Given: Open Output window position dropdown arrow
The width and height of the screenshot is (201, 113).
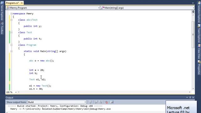Looking at the screenshot, I should coord(187,98).
